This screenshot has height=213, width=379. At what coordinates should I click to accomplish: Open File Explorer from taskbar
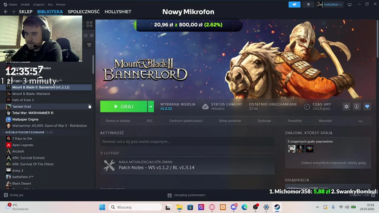coord(179,207)
